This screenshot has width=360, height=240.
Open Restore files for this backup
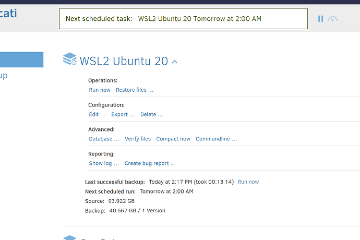(134, 90)
